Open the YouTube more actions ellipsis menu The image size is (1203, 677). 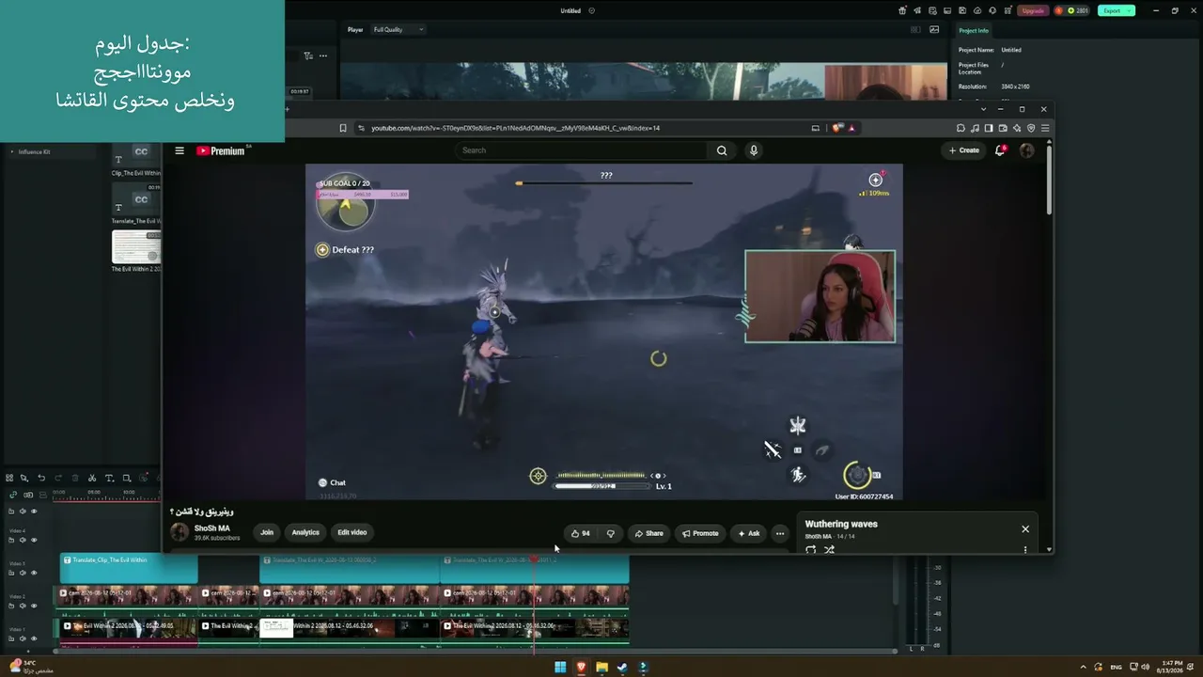(779, 533)
